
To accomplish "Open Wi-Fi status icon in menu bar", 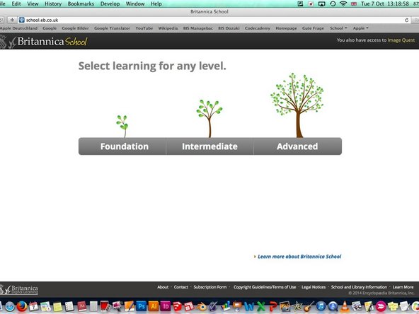I will point(343,4).
